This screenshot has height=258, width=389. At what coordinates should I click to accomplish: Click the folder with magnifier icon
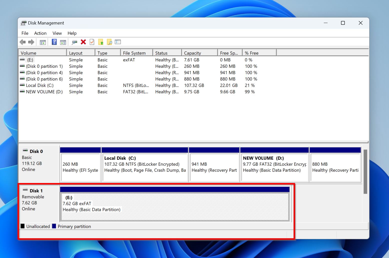[109, 42]
